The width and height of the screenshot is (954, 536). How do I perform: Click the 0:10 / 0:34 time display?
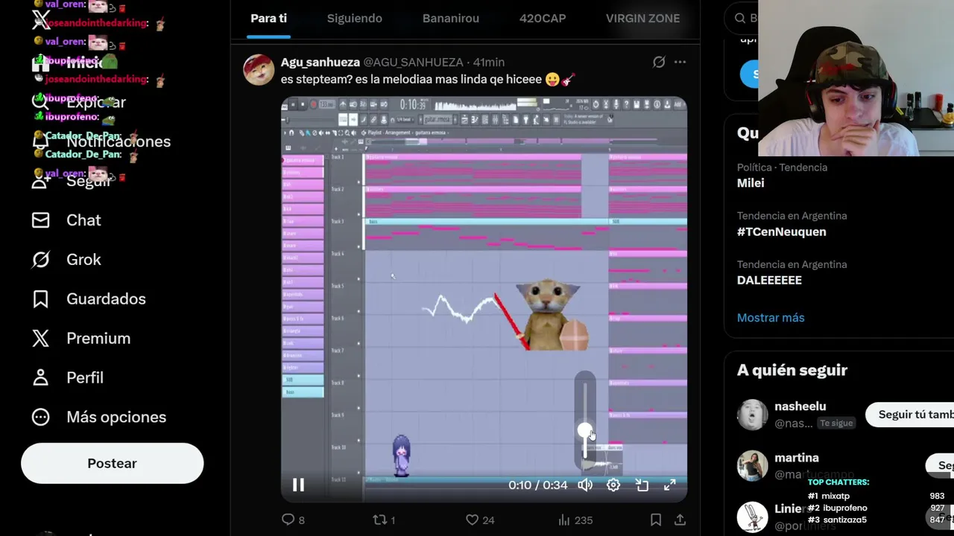tap(537, 485)
